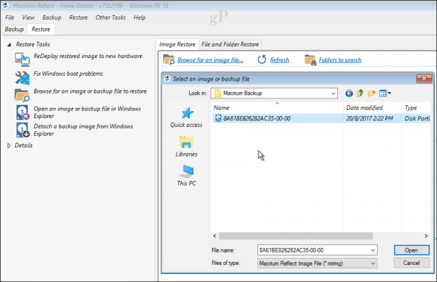Viewport: 437px width, 282px height.
Task: Click the horizontal scrollbar in file list
Action: click(296, 236)
